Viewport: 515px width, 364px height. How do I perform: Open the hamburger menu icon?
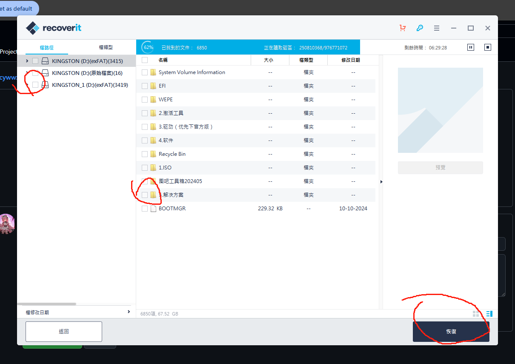pos(437,28)
